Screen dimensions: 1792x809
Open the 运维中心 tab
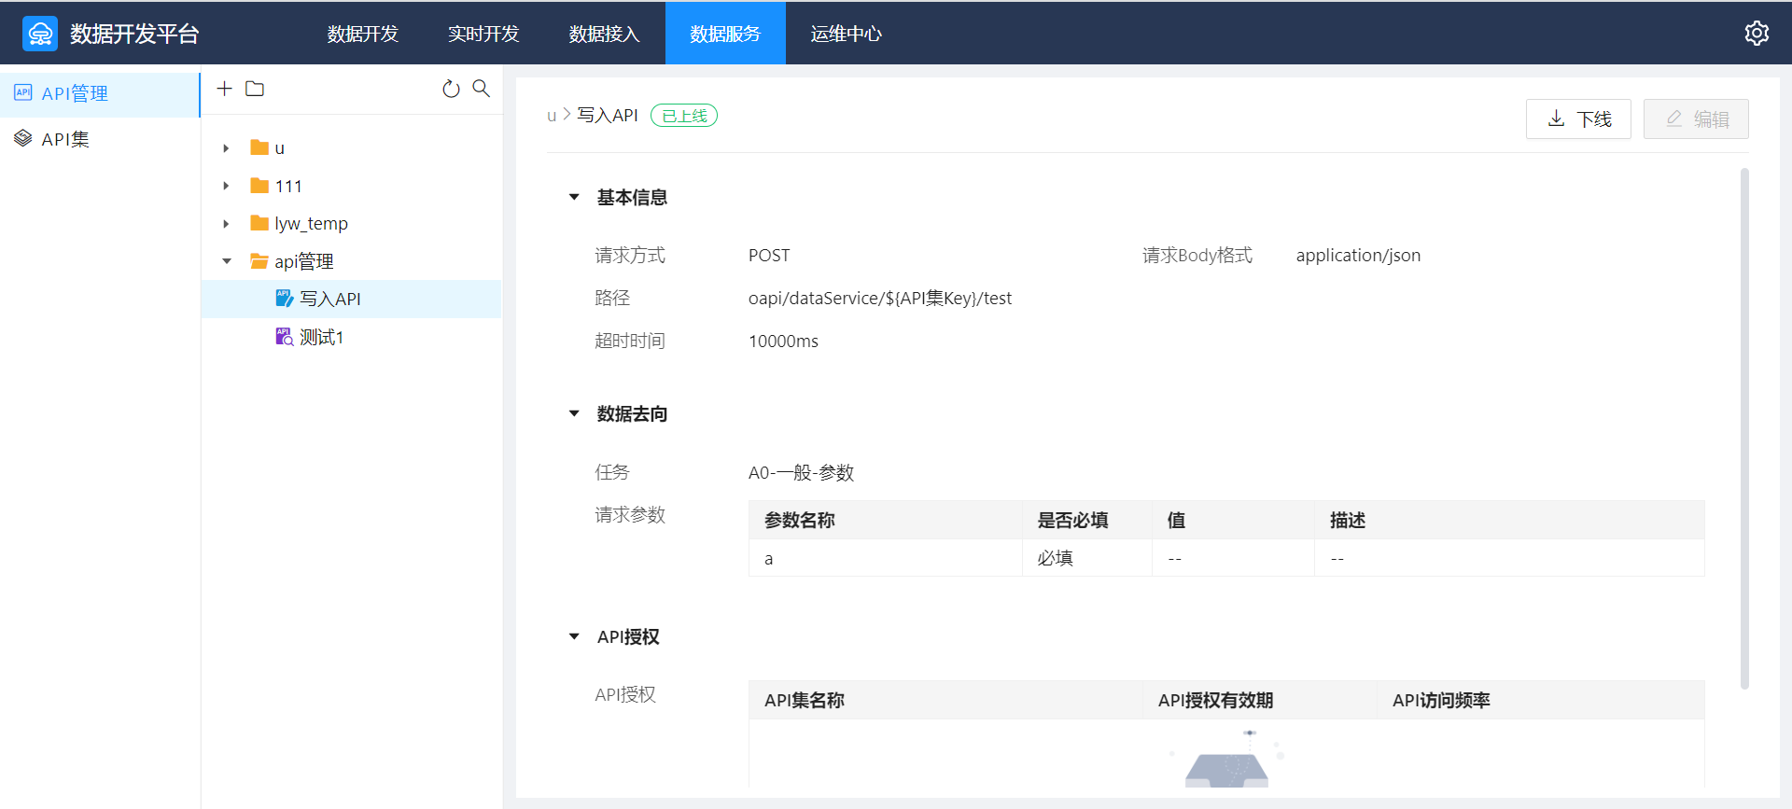pyautogui.click(x=846, y=34)
